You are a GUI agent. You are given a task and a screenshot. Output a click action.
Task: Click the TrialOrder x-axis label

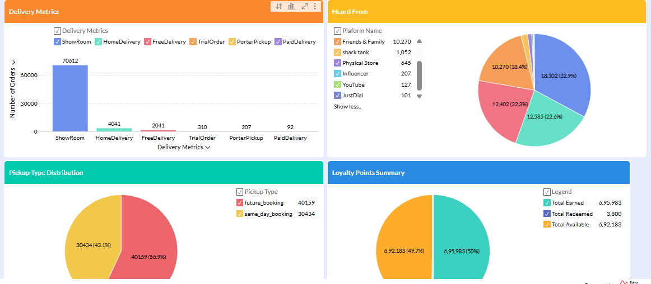pyautogui.click(x=202, y=138)
